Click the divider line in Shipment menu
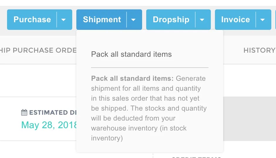The height and width of the screenshot is (158, 276). pos(150,68)
